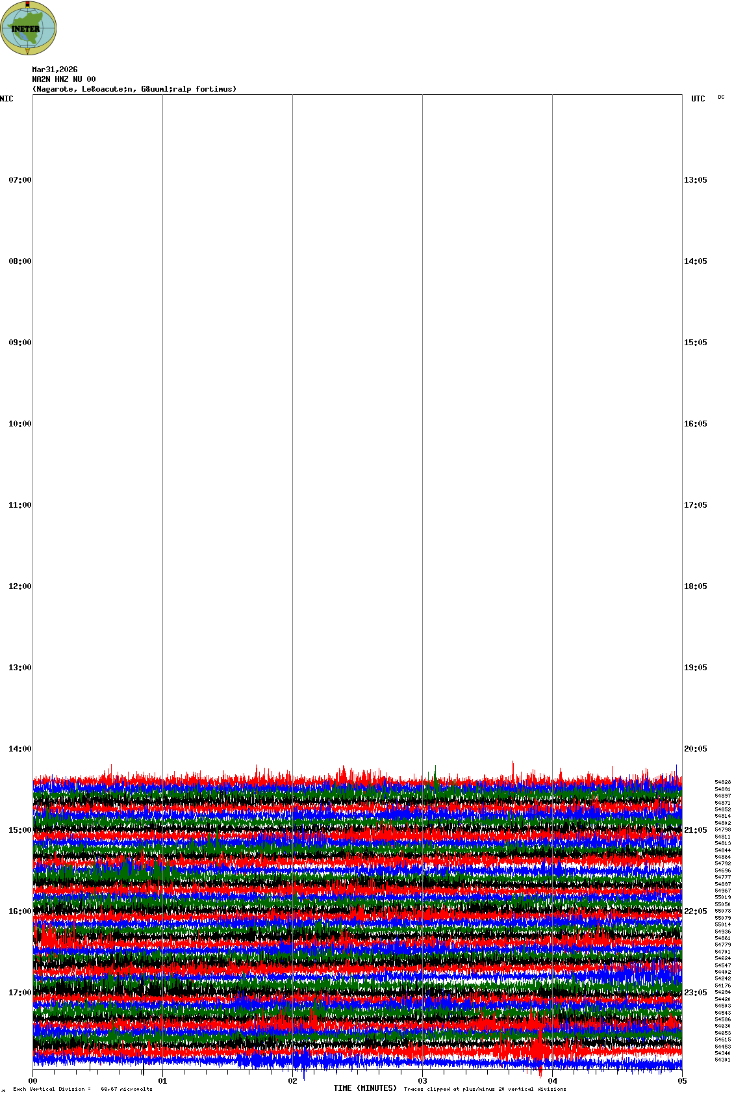Select the 12:00 NIC time label
Viewport: 734px width, 1098px height.
pyautogui.click(x=19, y=586)
